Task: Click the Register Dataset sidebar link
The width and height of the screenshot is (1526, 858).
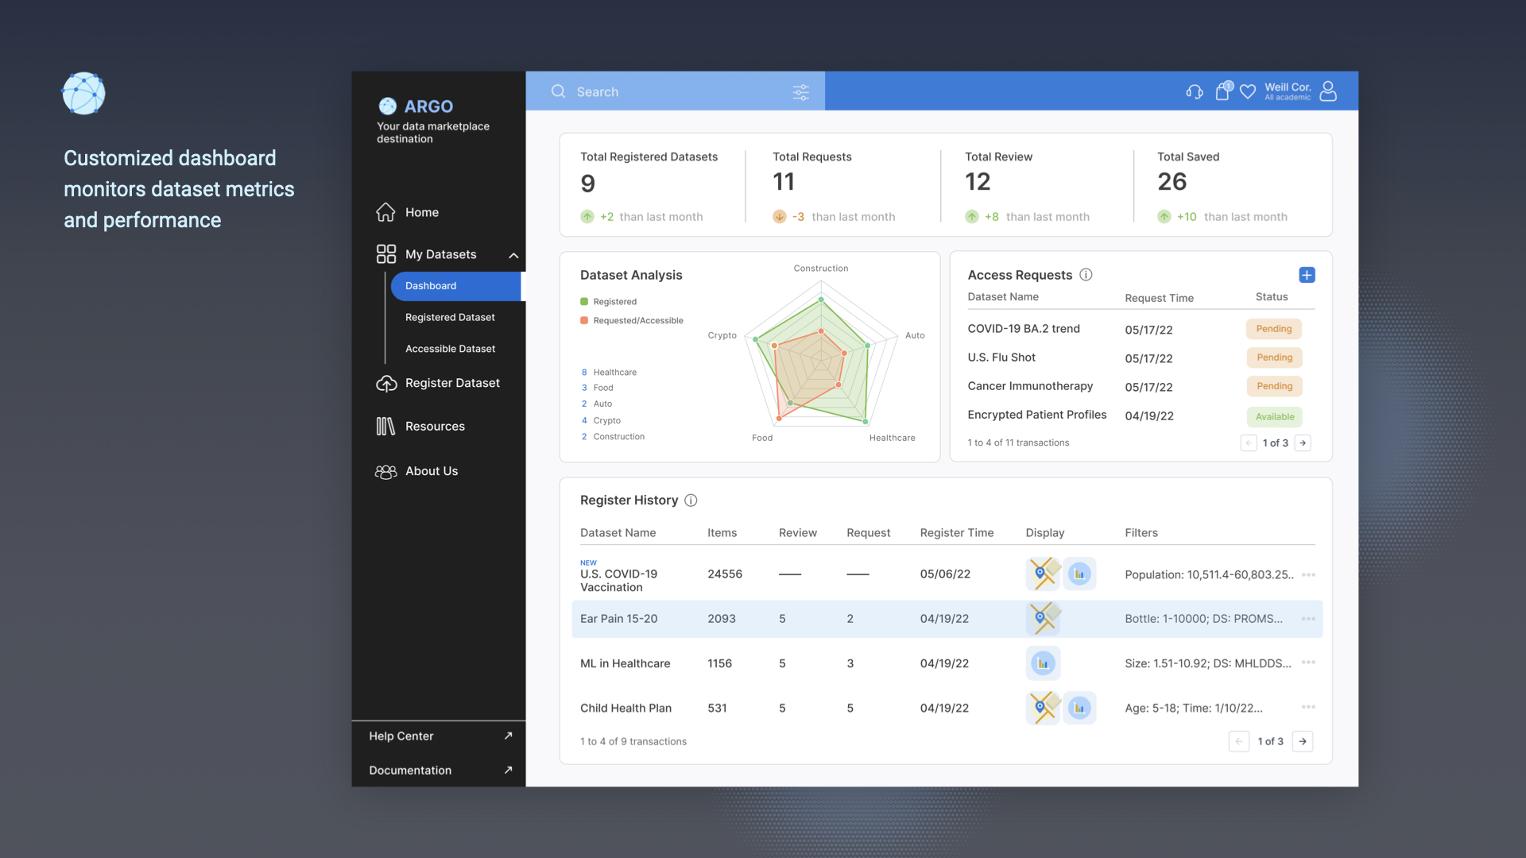Action: pos(453,382)
